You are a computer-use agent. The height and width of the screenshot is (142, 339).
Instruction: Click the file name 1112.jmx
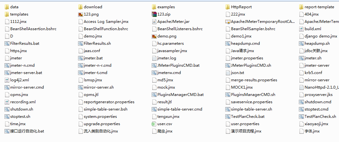click(18, 22)
